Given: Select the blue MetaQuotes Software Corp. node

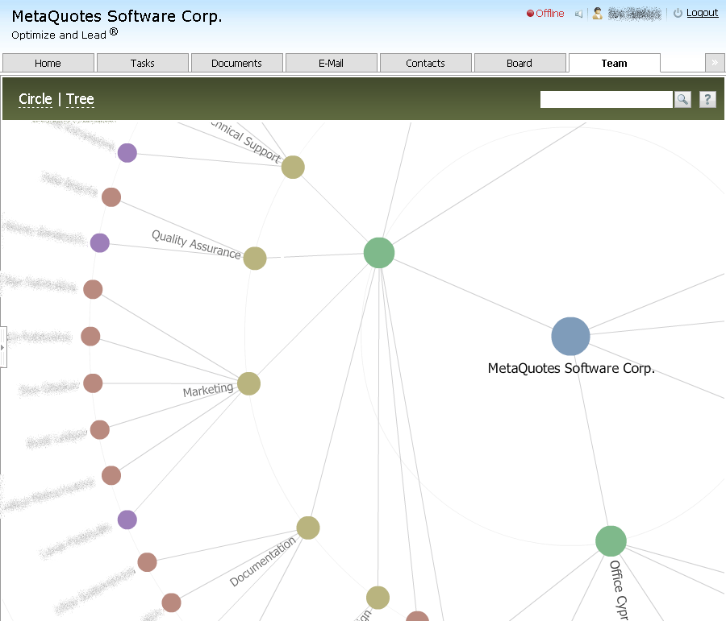Looking at the screenshot, I should 570,336.
